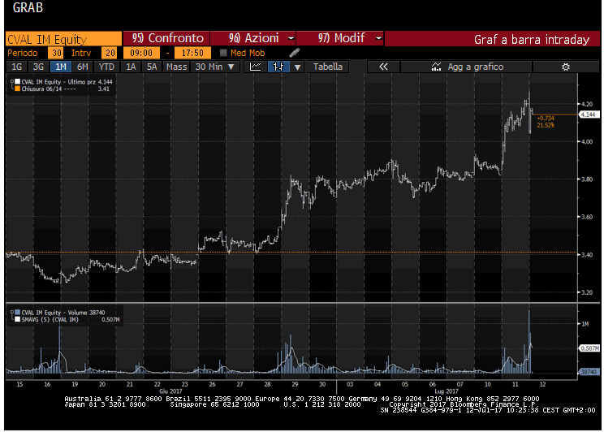Click the blue Volume legend swatch

(17, 313)
